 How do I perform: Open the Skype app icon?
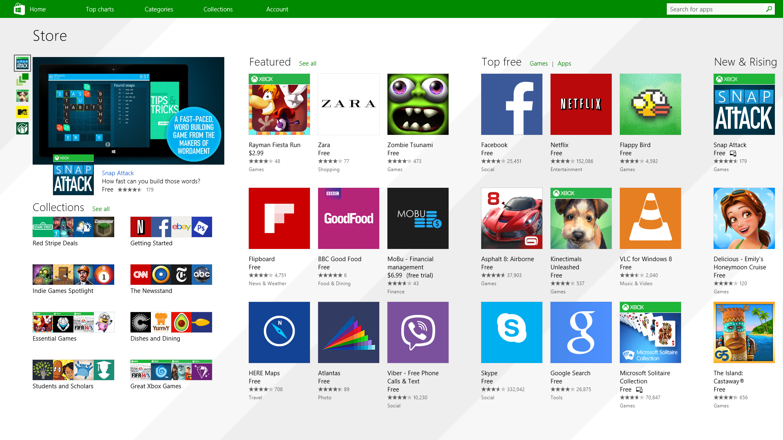click(511, 332)
